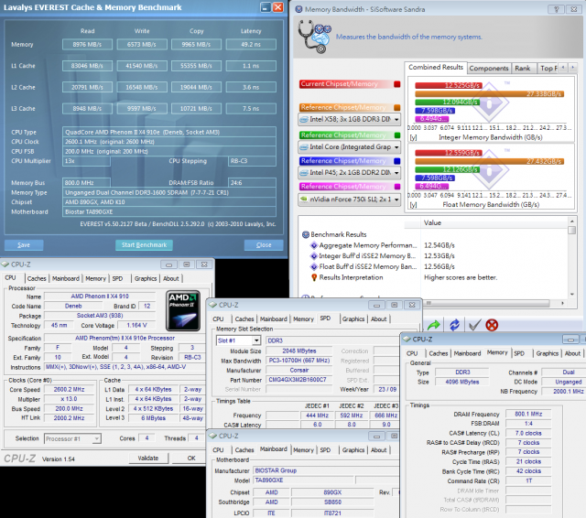The width and height of the screenshot is (586, 518).
Task: Click the CPU-Z icon in the Processor window title
Action: (5, 264)
